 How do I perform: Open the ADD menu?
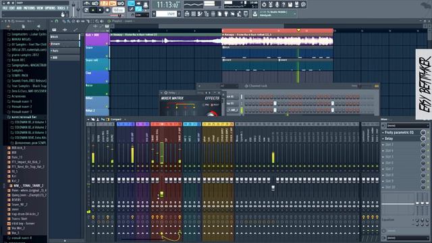click(19, 8)
